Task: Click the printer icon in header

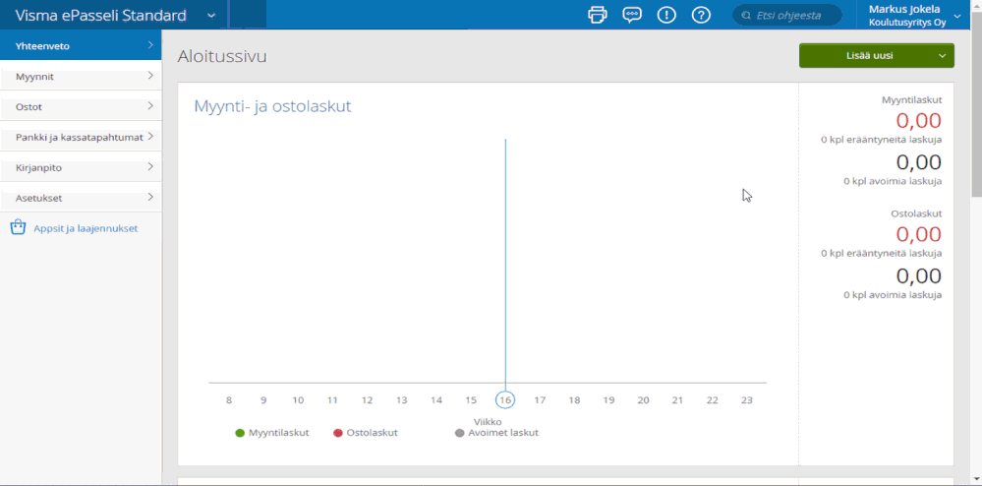Action: click(598, 15)
